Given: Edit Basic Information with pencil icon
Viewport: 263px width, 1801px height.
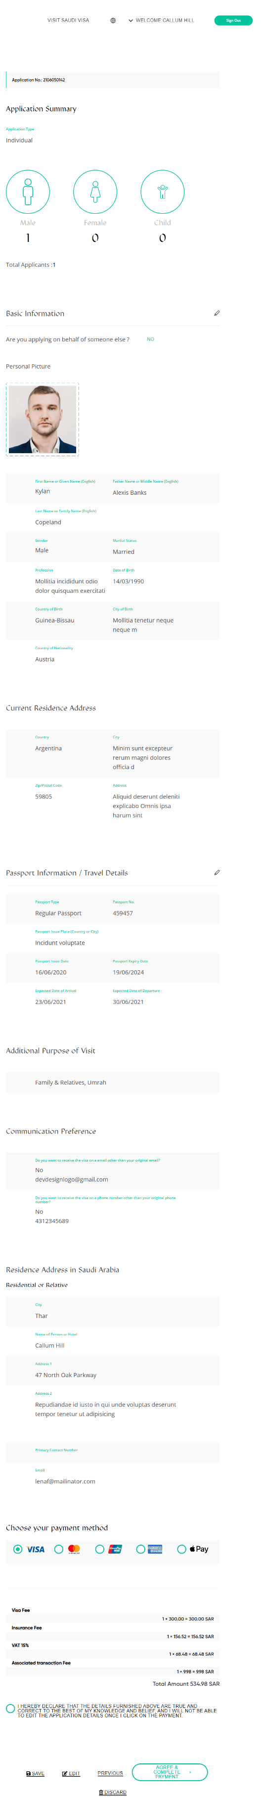Looking at the screenshot, I should click(217, 313).
